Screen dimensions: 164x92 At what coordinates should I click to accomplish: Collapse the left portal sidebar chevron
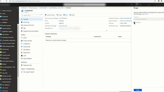click(x=17, y=8)
